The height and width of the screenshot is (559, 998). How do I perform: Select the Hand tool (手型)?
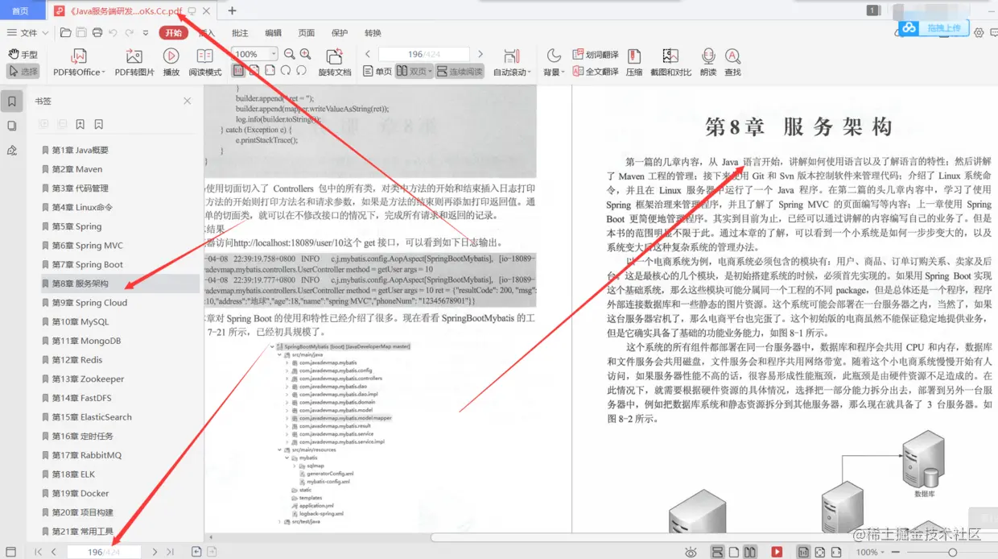pyautogui.click(x=23, y=55)
